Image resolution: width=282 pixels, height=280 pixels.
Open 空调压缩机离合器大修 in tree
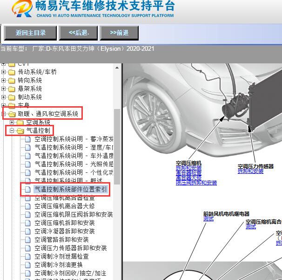65,206
